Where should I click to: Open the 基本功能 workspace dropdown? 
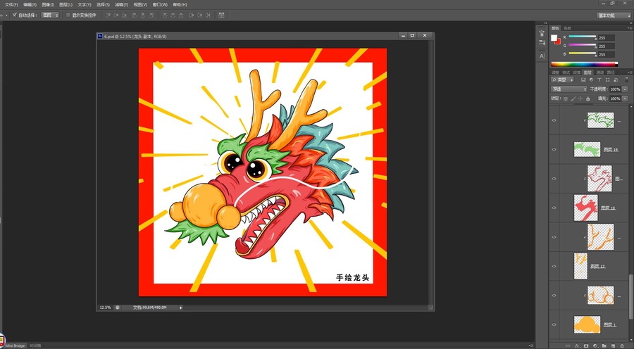614,15
